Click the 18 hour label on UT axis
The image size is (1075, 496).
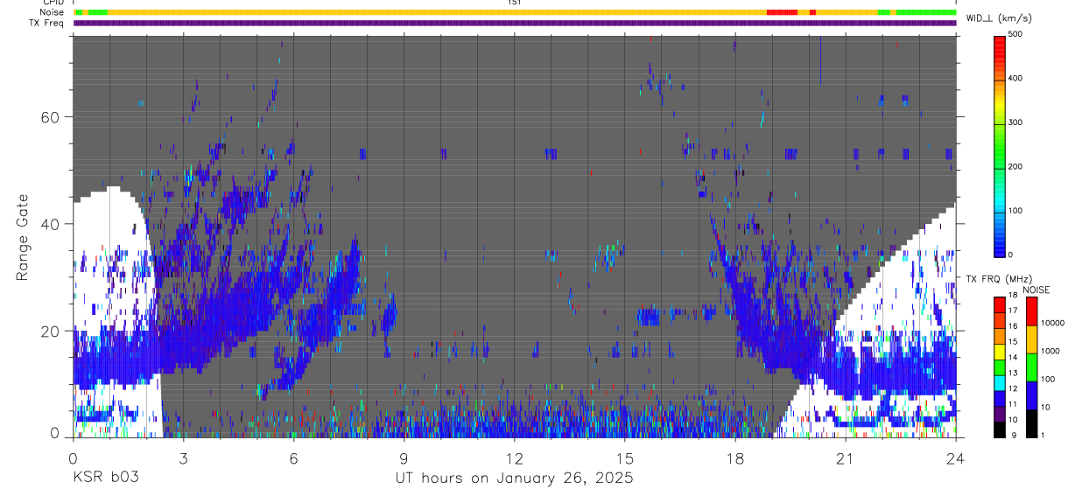pos(735,458)
